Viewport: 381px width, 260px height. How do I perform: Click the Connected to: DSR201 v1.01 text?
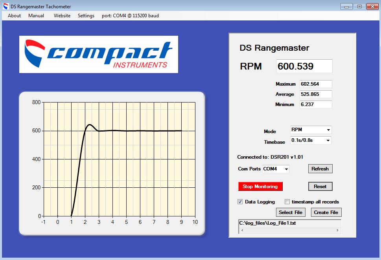(270, 157)
